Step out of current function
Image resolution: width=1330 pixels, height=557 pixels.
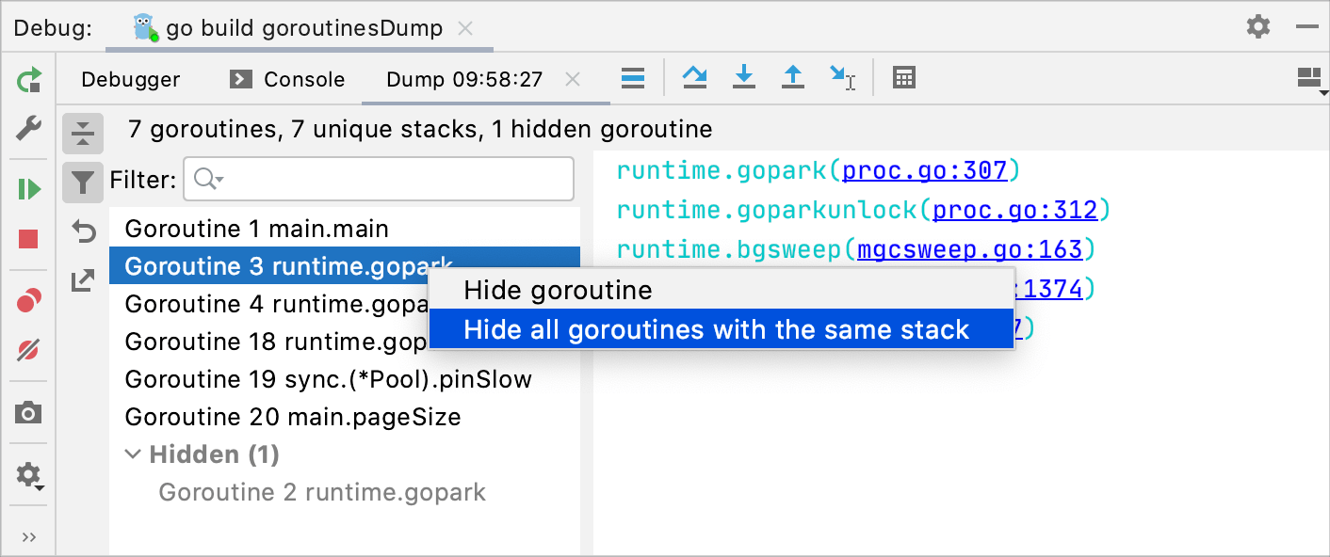click(793, 78)
